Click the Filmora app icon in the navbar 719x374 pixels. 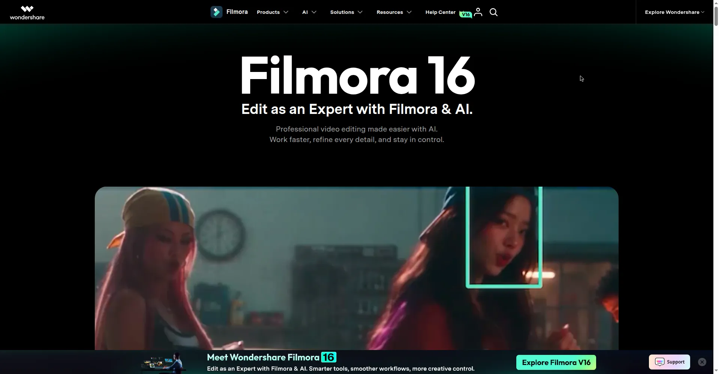pos(216,12)
